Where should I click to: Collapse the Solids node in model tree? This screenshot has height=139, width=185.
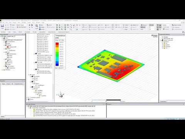(x=29, y=75)
